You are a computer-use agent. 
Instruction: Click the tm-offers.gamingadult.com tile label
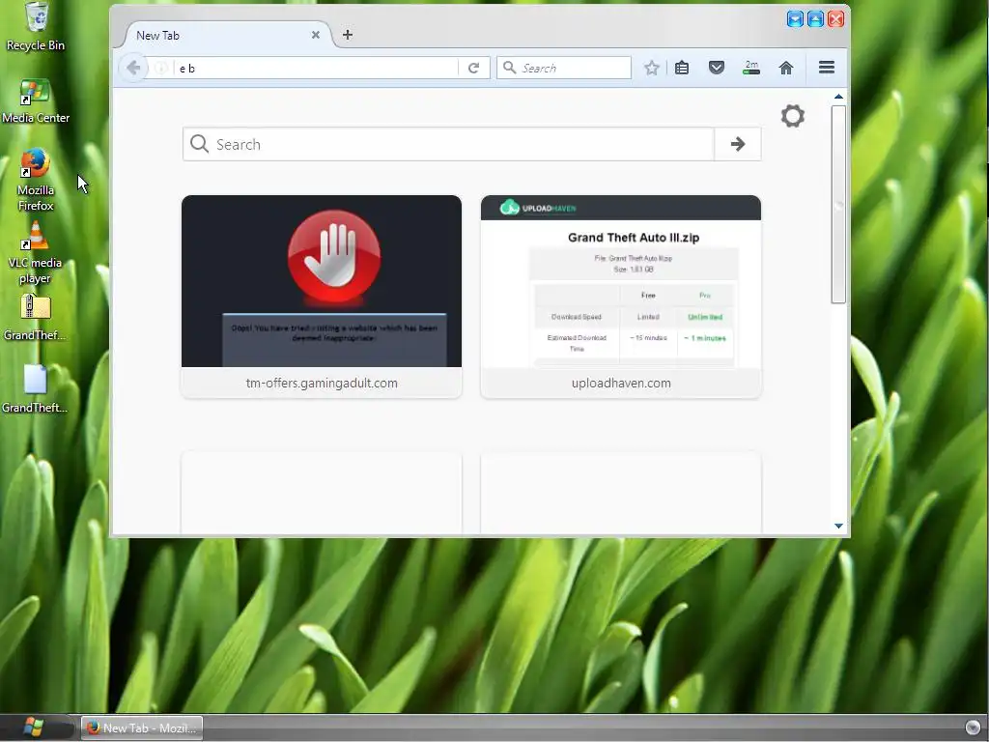point(322,383)
